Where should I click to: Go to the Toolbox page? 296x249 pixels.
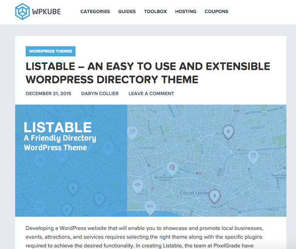(155, 11)
